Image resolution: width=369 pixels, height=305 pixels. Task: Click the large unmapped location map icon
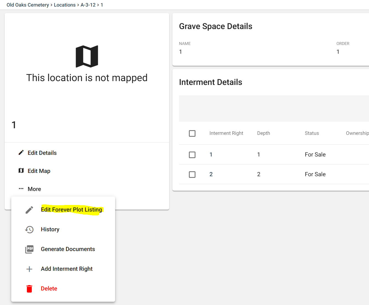[87, 56]
